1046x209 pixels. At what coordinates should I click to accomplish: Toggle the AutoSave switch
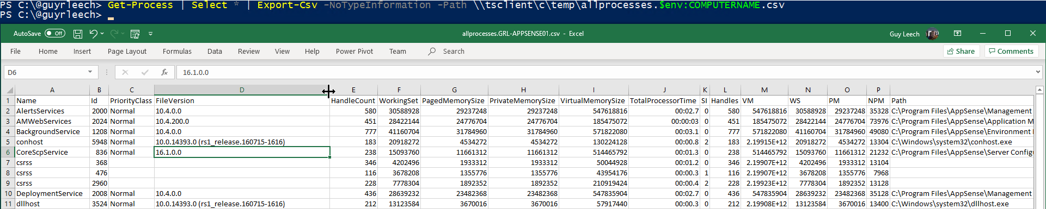click(x=55, y=34)
